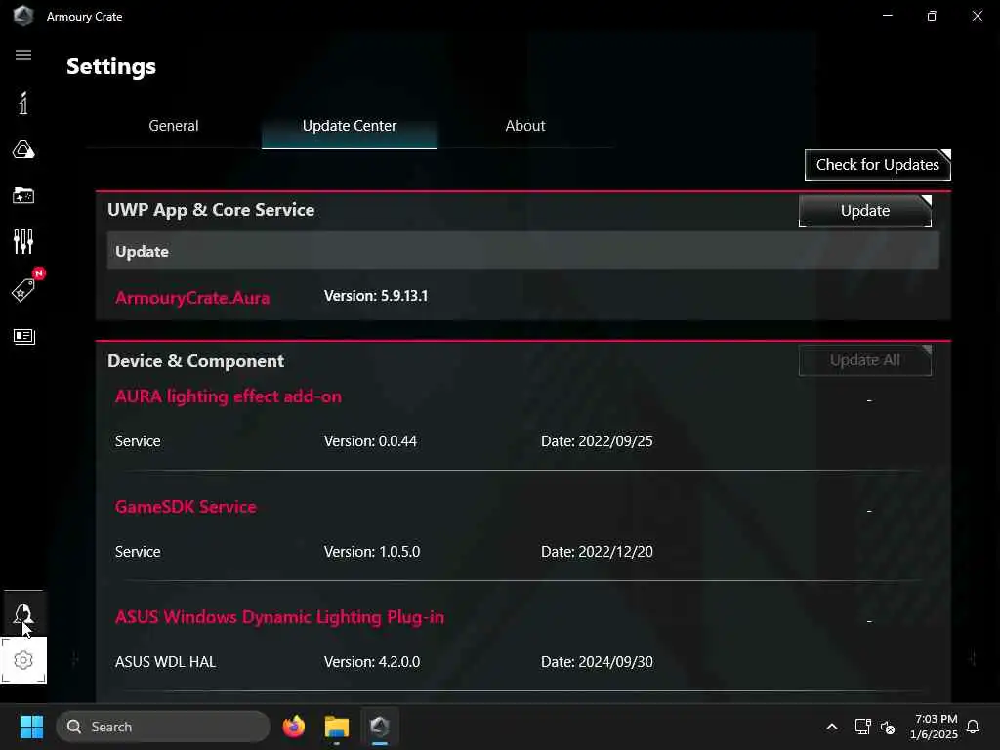Click AURA lighting effect add-on heading
This screenshot has height=750, width=1000.
click(x=228, y=396)
